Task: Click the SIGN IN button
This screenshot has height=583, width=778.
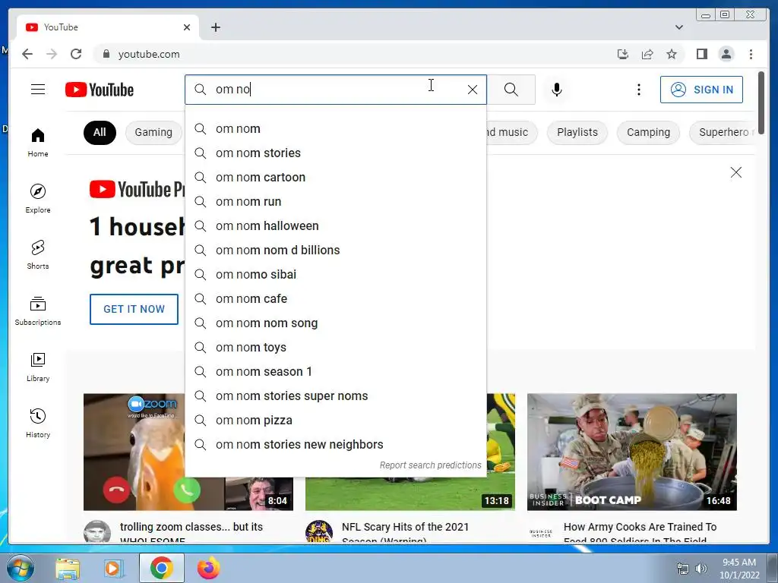Action: coord(701,90)
